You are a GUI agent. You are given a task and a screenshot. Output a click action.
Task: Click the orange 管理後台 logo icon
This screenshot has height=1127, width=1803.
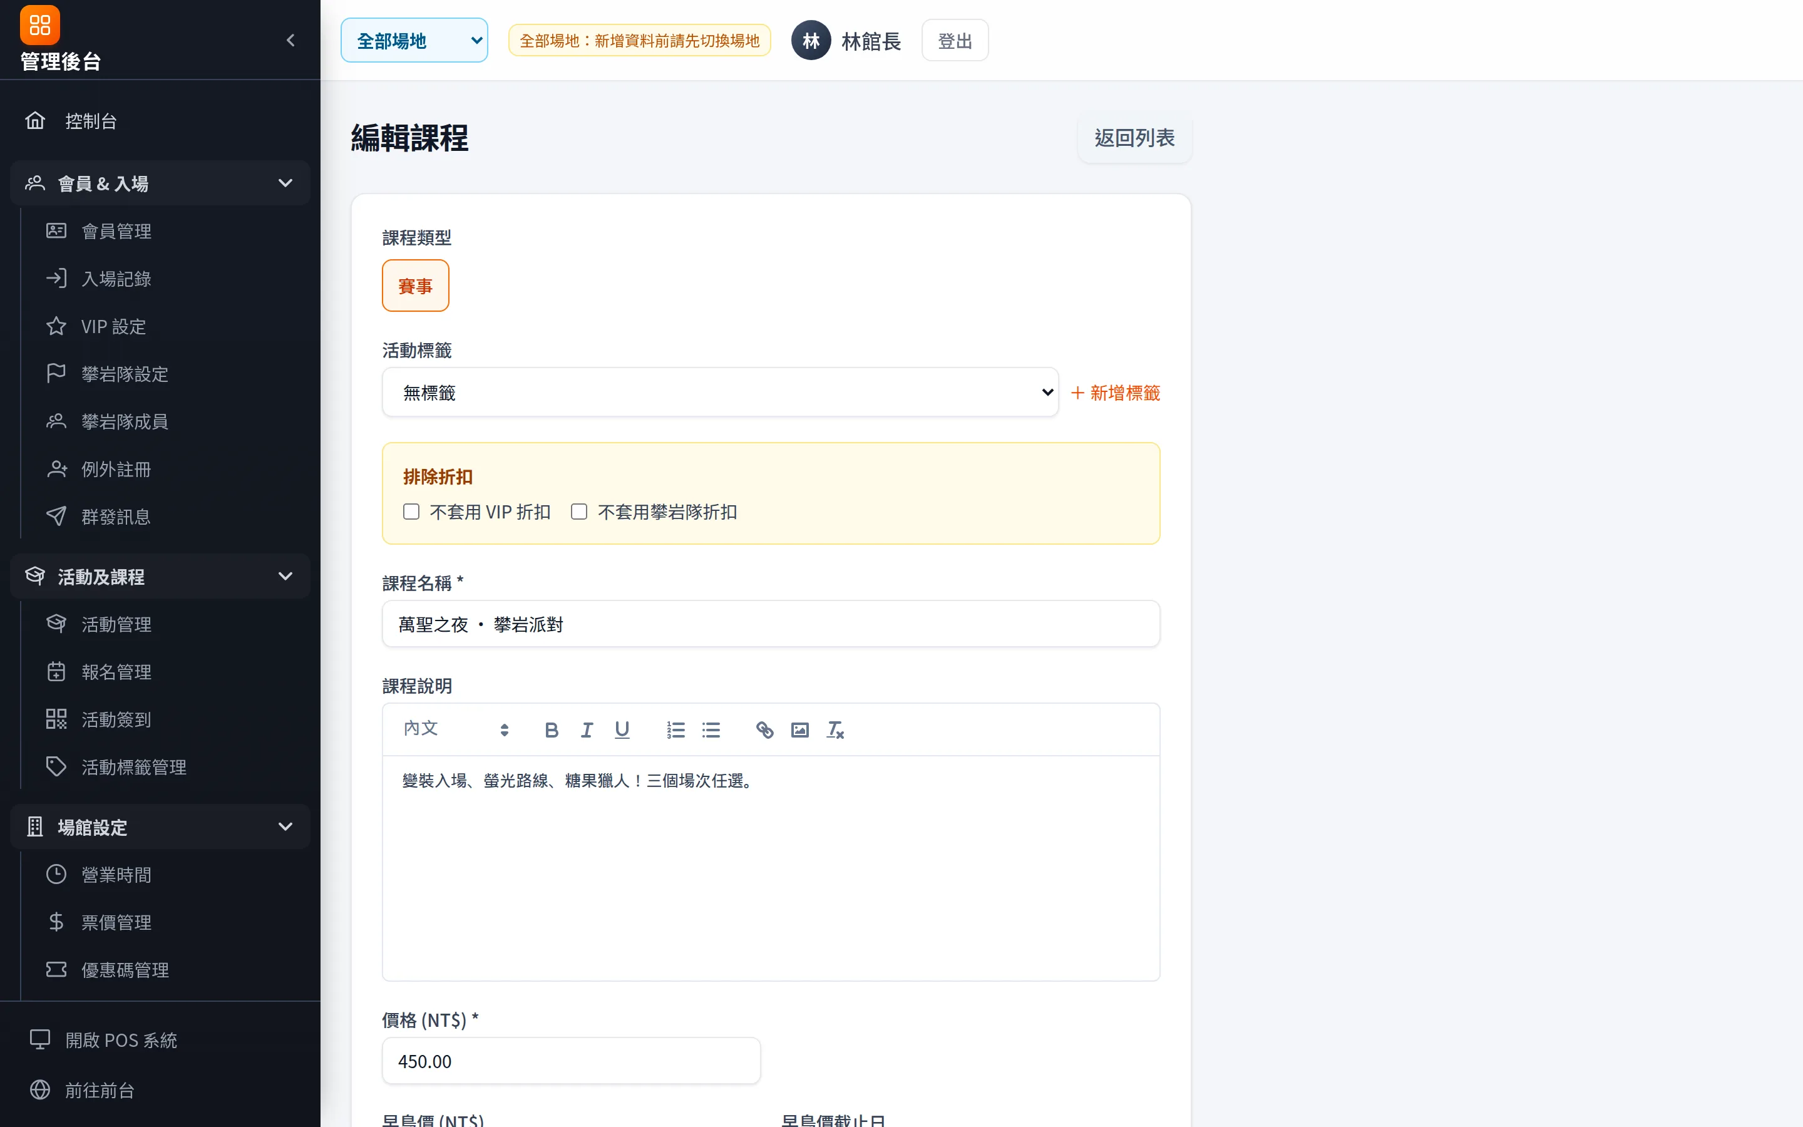point(39,25)
